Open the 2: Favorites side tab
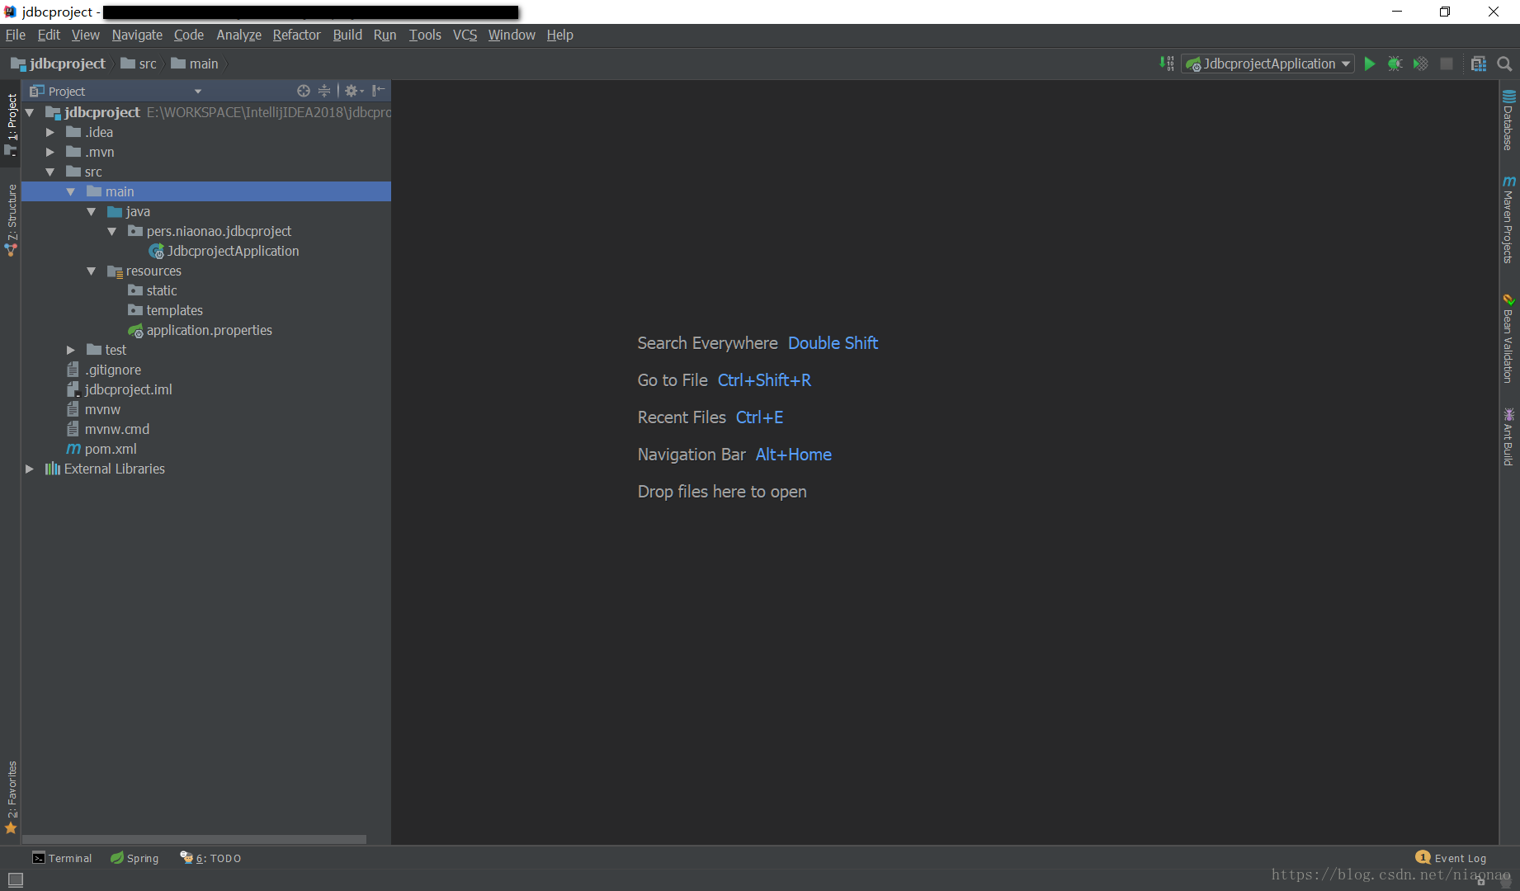This screenshot has width=1520, height=891. point(11,798)
